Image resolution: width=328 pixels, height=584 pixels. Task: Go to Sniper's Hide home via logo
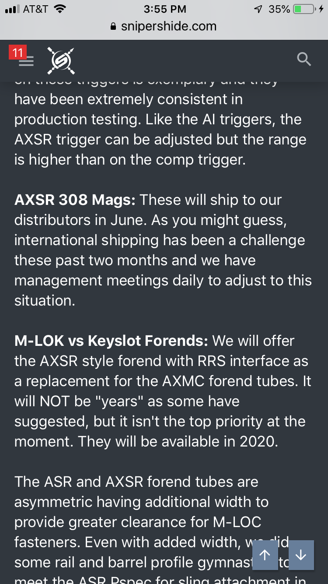tap(60, 60)
